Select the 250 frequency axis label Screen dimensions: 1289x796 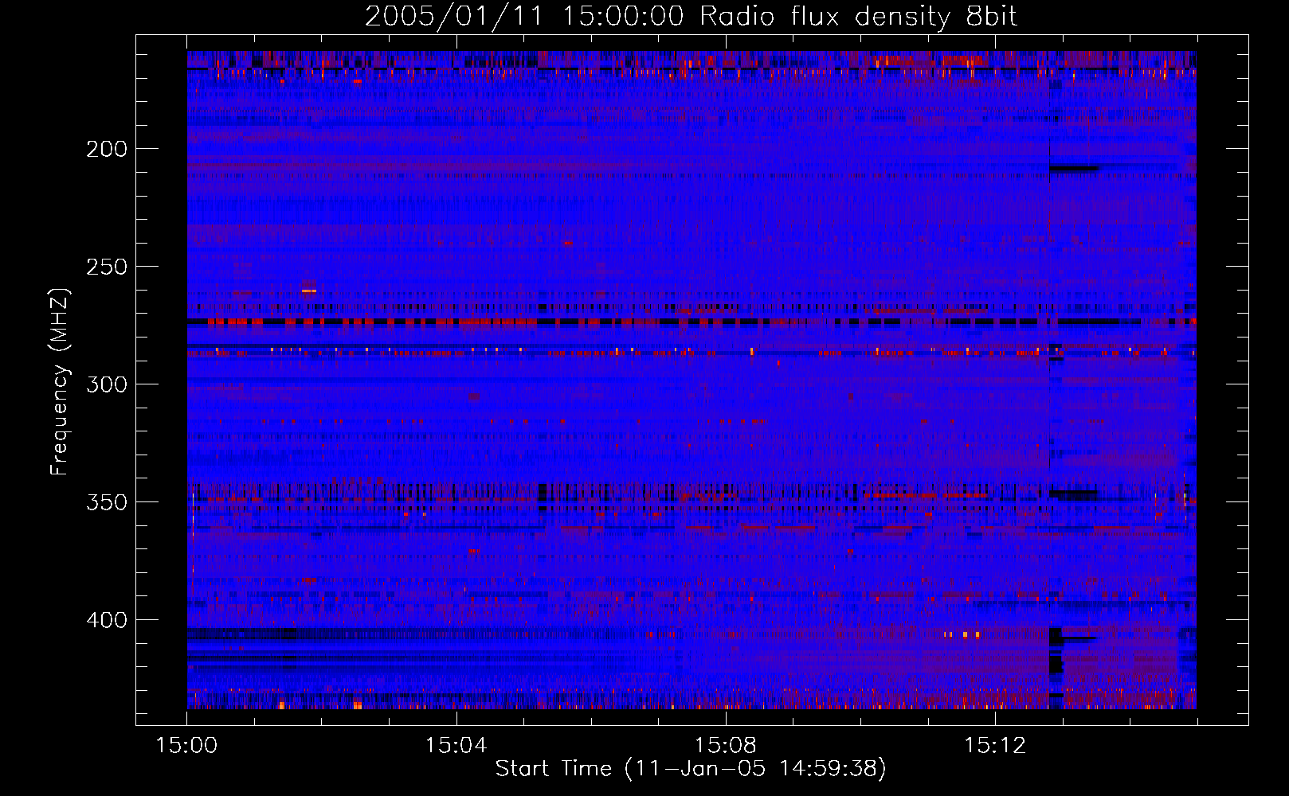pyautogui.click(x=107, y=267)
